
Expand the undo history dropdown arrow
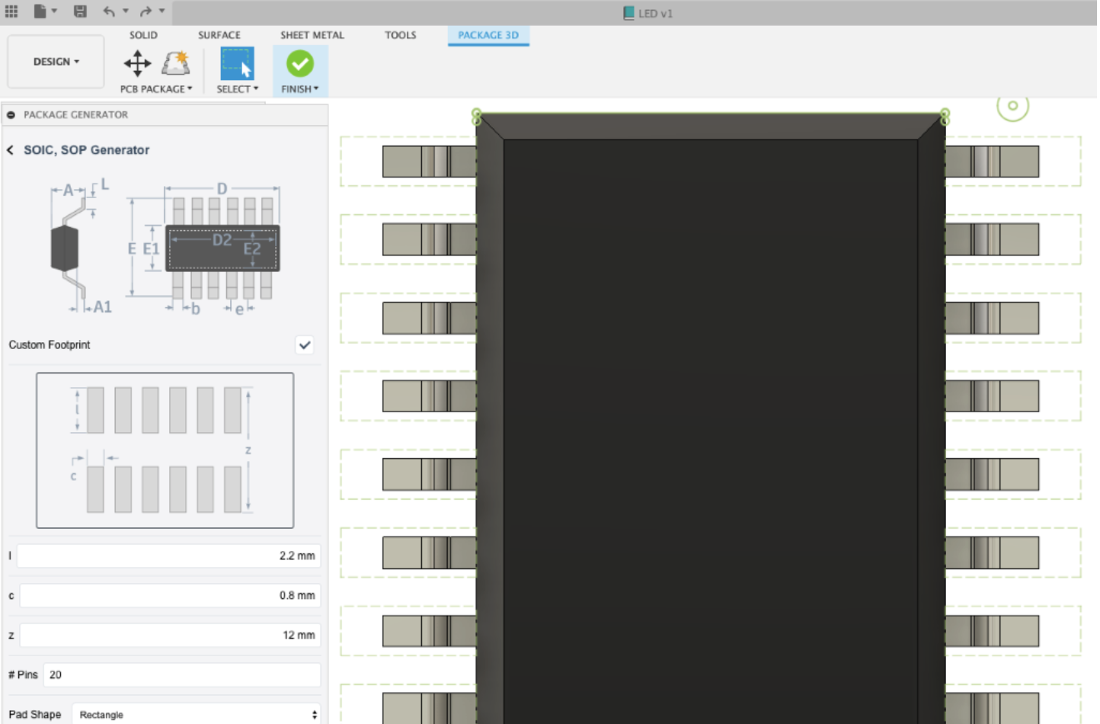coord(126,11)
